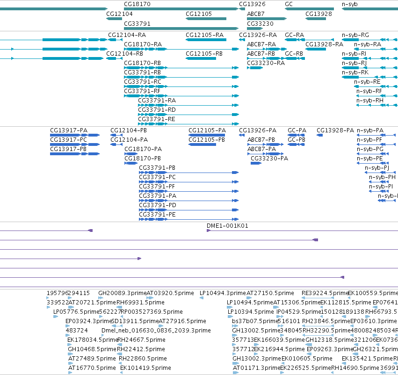Screen dimensions: 398x375
Task: Select the CG12104 gene feature
Action: coord(114,19)
